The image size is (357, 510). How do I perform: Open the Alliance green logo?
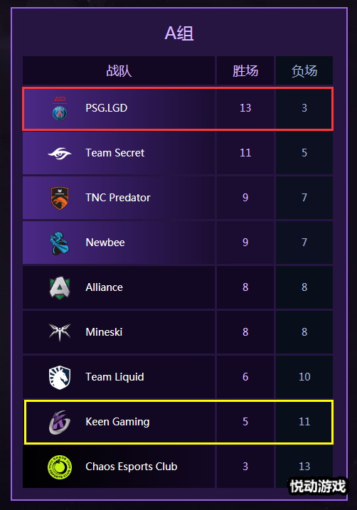(x=60, y=288)
